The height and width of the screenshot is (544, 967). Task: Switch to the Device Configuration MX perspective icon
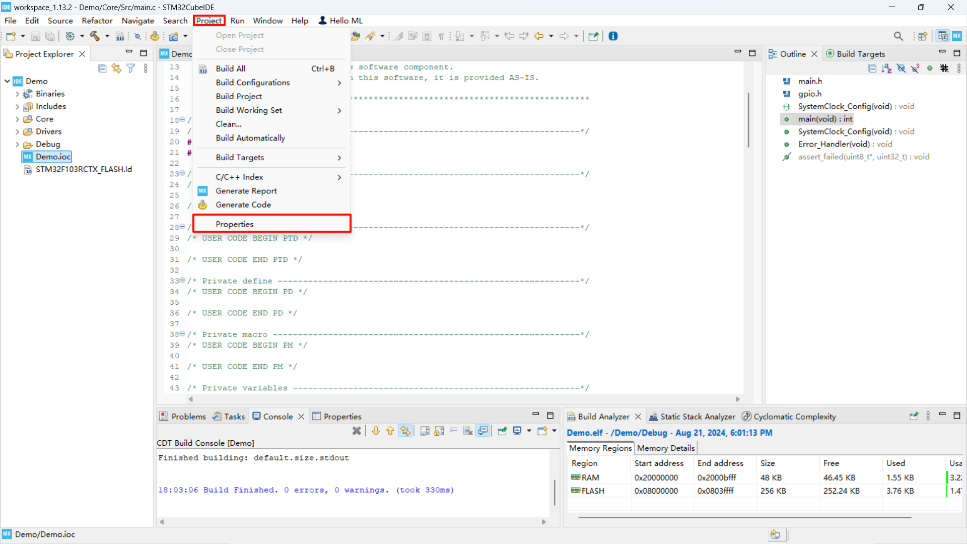coord(957,36)
